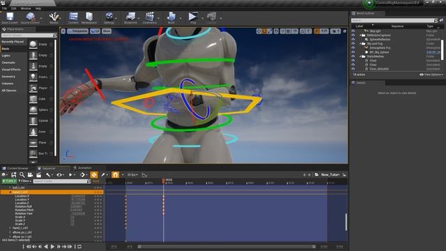
Task: Click the Sequencer camera icon
Action: point(30,175)
